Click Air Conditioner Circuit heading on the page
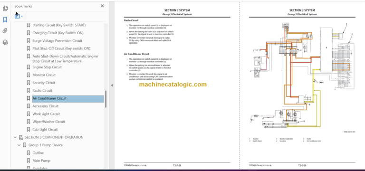 [136, 54]
